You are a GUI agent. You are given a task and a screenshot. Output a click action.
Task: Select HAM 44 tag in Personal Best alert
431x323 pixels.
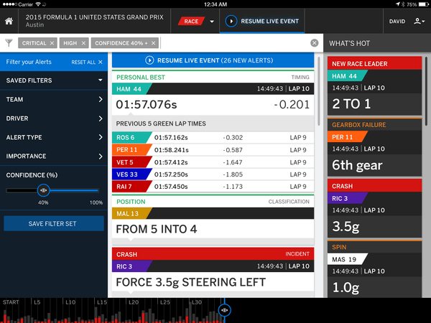tap(131, 89)
